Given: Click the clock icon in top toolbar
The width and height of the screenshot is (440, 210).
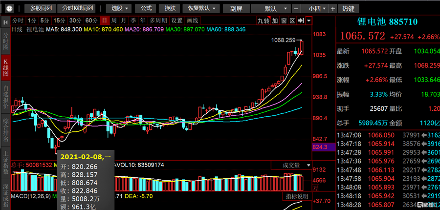Looking at the screenshot, I should [x=10, y=8].
